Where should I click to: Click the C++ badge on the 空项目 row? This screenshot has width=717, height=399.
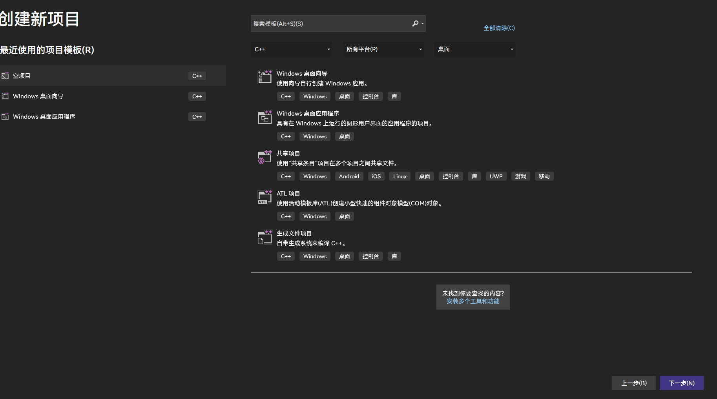(197, 76)
